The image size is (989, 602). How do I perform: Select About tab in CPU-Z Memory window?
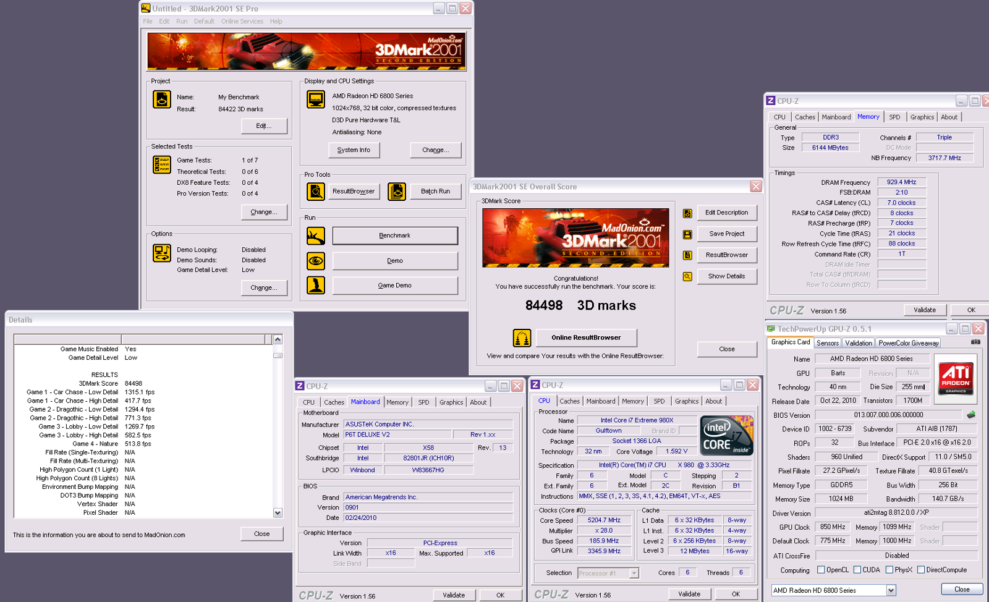[949, 117]
